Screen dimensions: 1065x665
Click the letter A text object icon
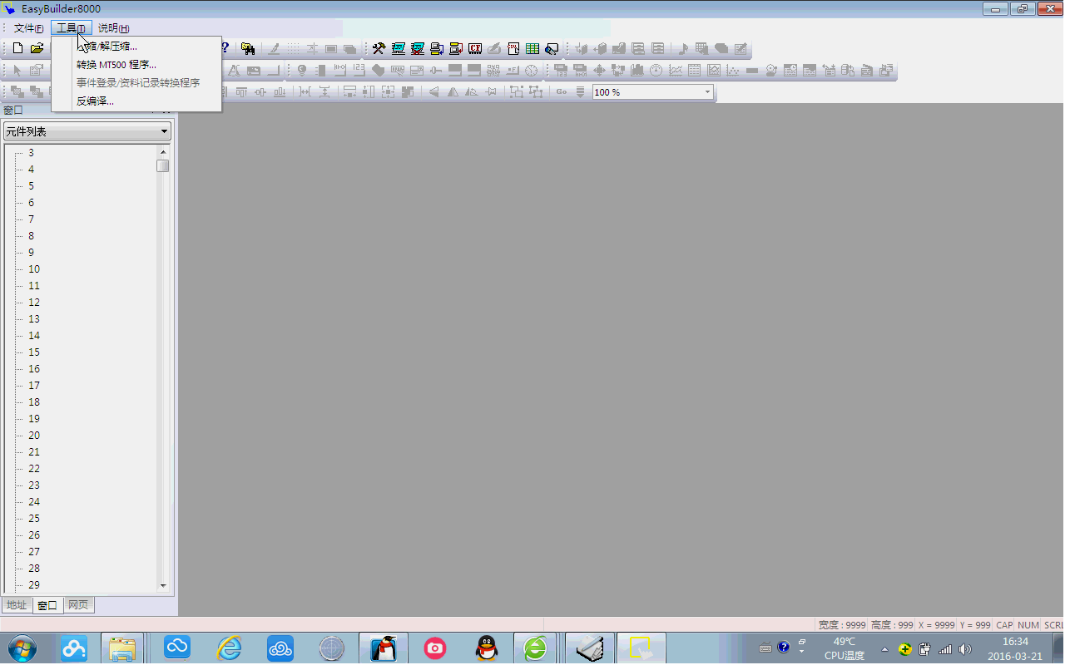[235, 71]
